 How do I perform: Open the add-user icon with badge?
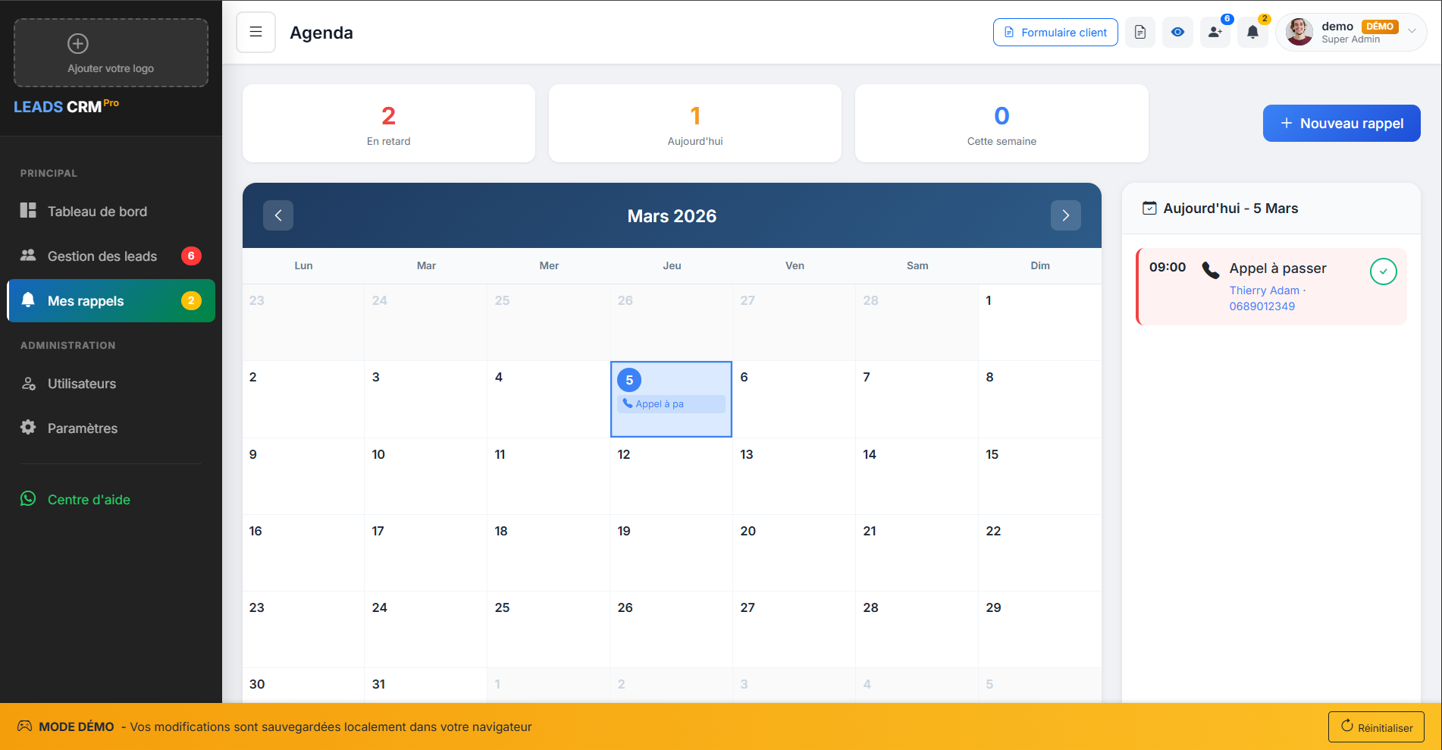coord(1215,32)
